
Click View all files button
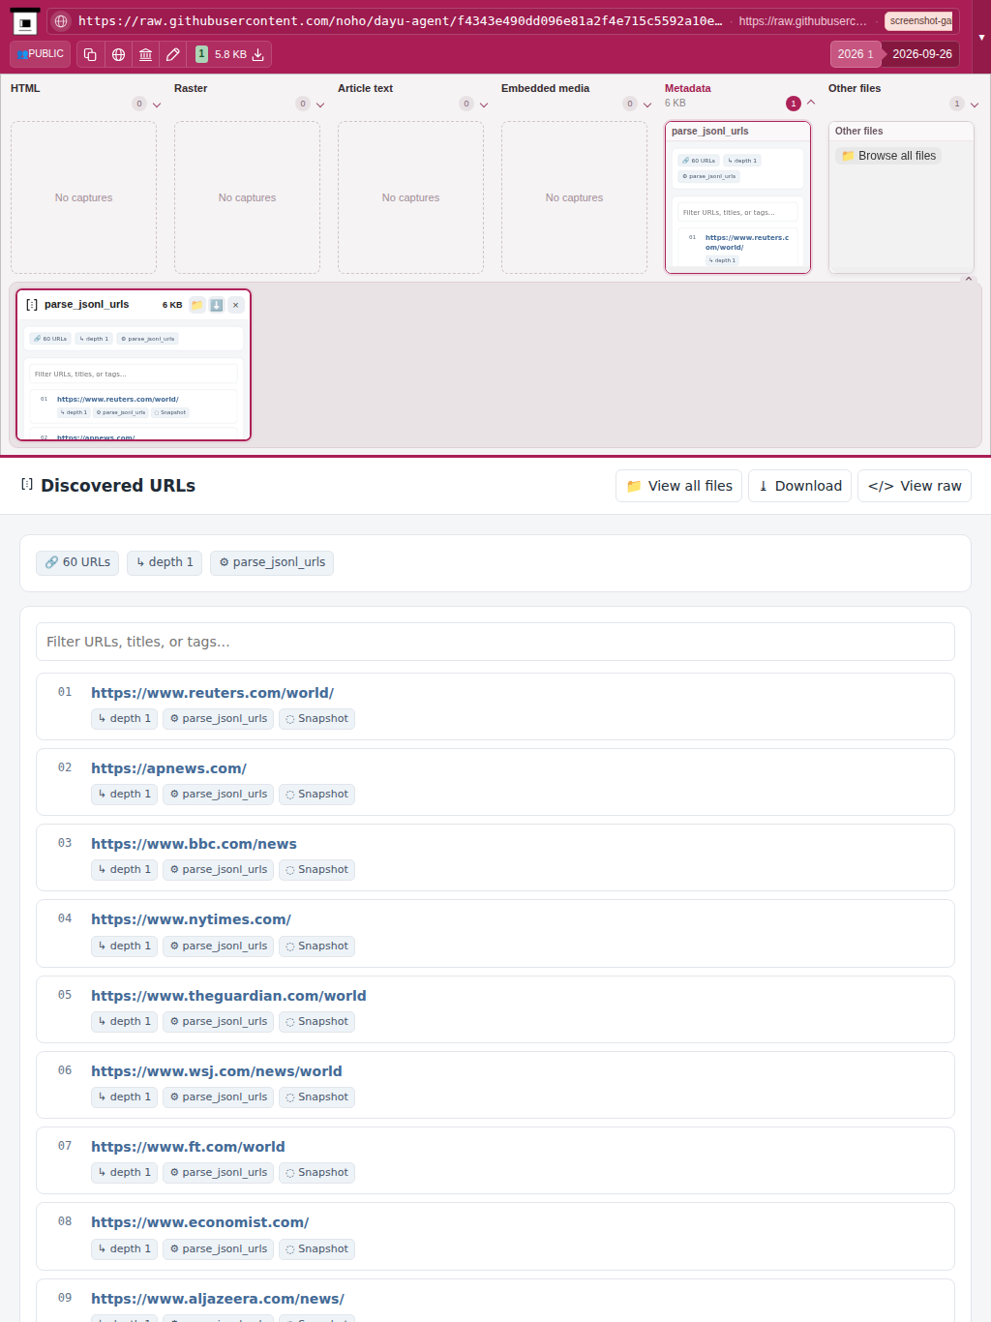click(x=678, y=486)
